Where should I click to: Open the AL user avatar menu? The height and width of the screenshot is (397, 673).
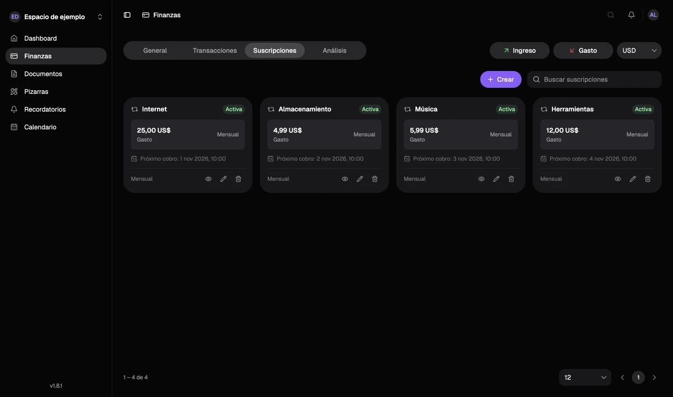coord(653,15)
